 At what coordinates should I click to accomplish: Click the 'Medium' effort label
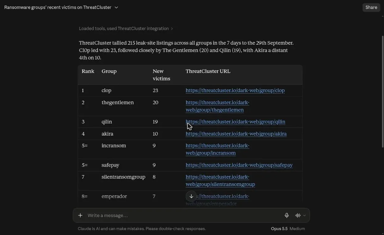click(297, 229)
